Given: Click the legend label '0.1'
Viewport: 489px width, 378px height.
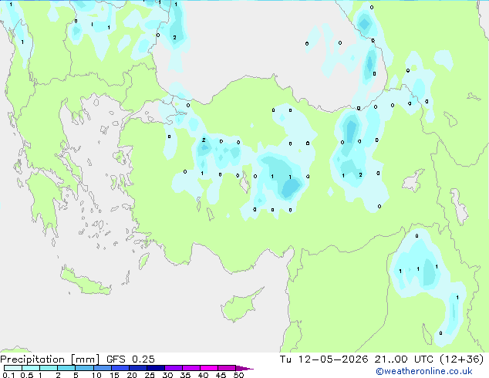Looking at the screenshot, I should pyautogui.click(x=8, y=375).
